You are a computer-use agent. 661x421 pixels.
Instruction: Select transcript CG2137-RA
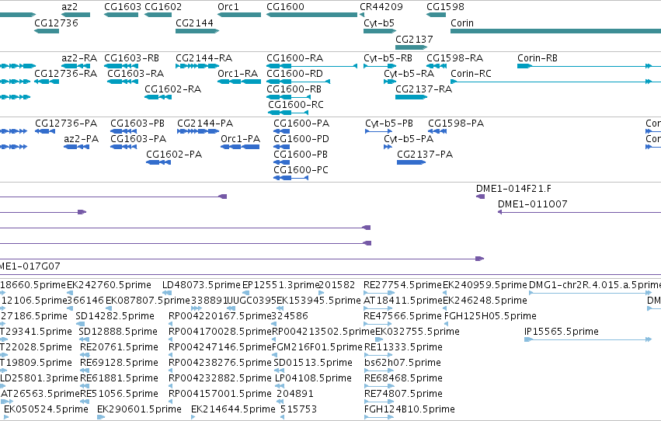click(412, 97)
